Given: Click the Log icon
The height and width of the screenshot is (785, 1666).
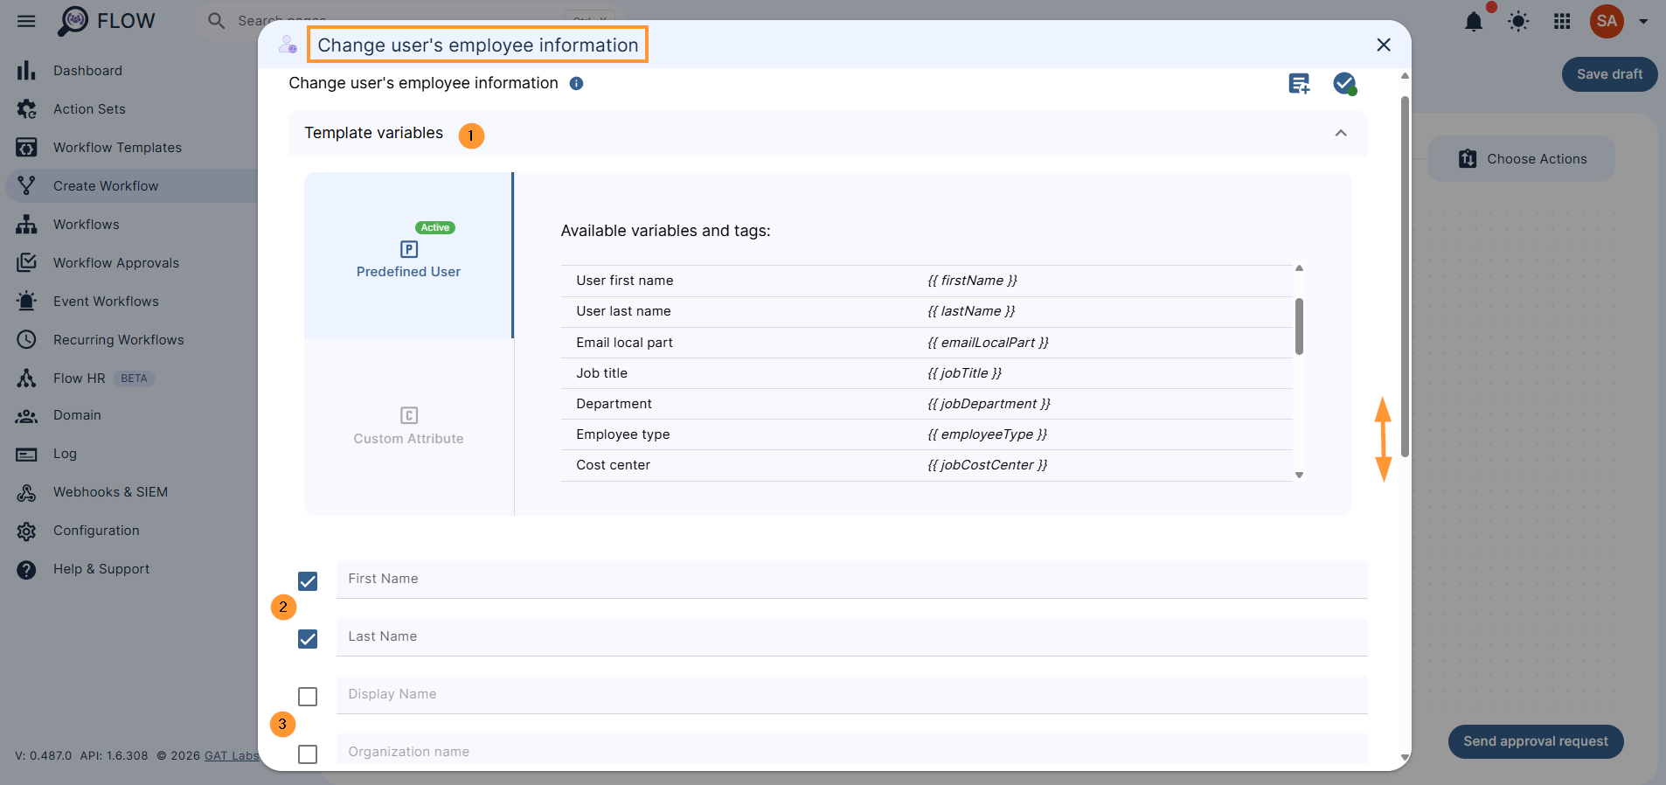Looking at the screenshot, I should (x=26, y=454).
